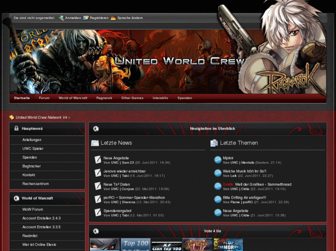Open Jenova wieder erreichbar news
Screen dimensions: 336x251
pos(124,171)
